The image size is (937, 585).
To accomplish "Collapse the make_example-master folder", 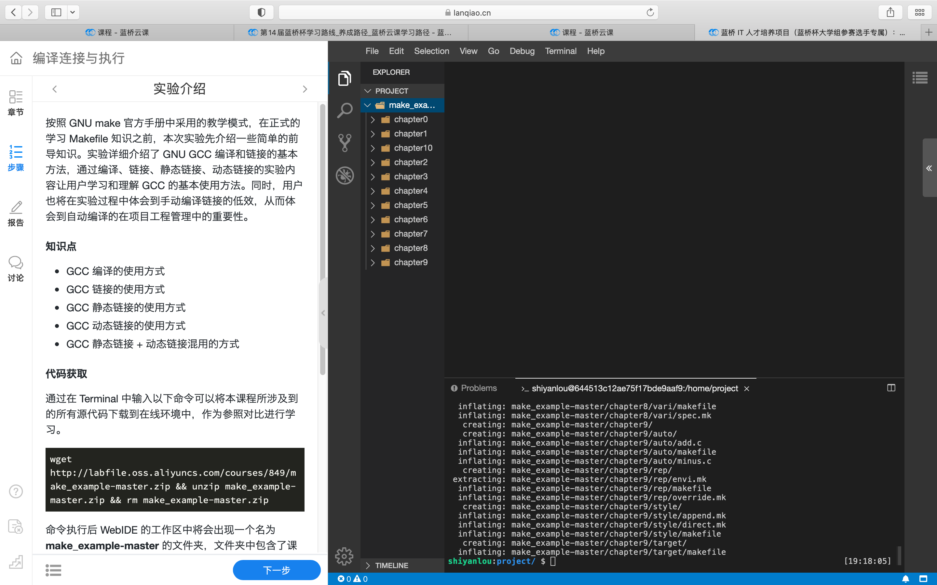I will click(367, 105).
